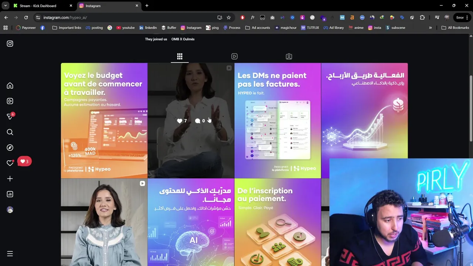View site information icon
Viewport: 473px width, 266px height.
pyautogui.click(x=38, y=17)
